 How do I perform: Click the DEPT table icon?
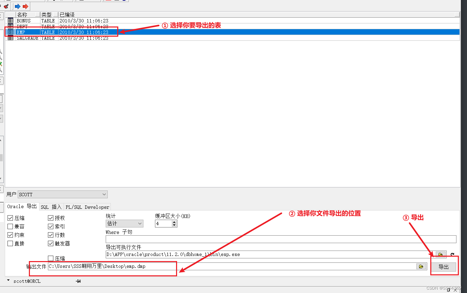click(11, 26)
